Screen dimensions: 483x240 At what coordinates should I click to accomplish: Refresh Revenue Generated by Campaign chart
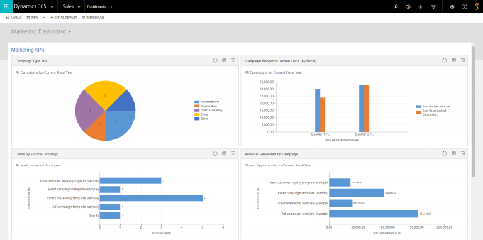coord(444,153)
